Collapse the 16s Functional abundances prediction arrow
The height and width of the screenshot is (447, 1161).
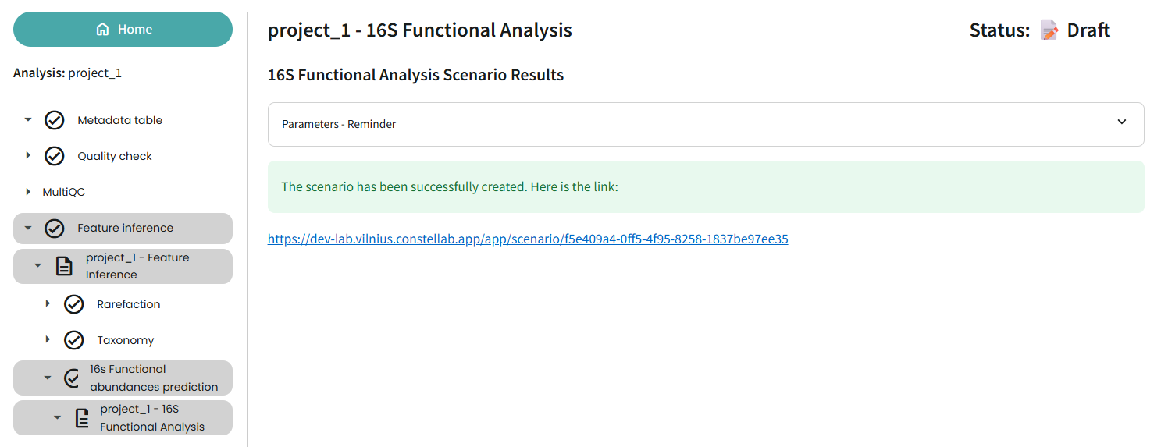[48, 378]
